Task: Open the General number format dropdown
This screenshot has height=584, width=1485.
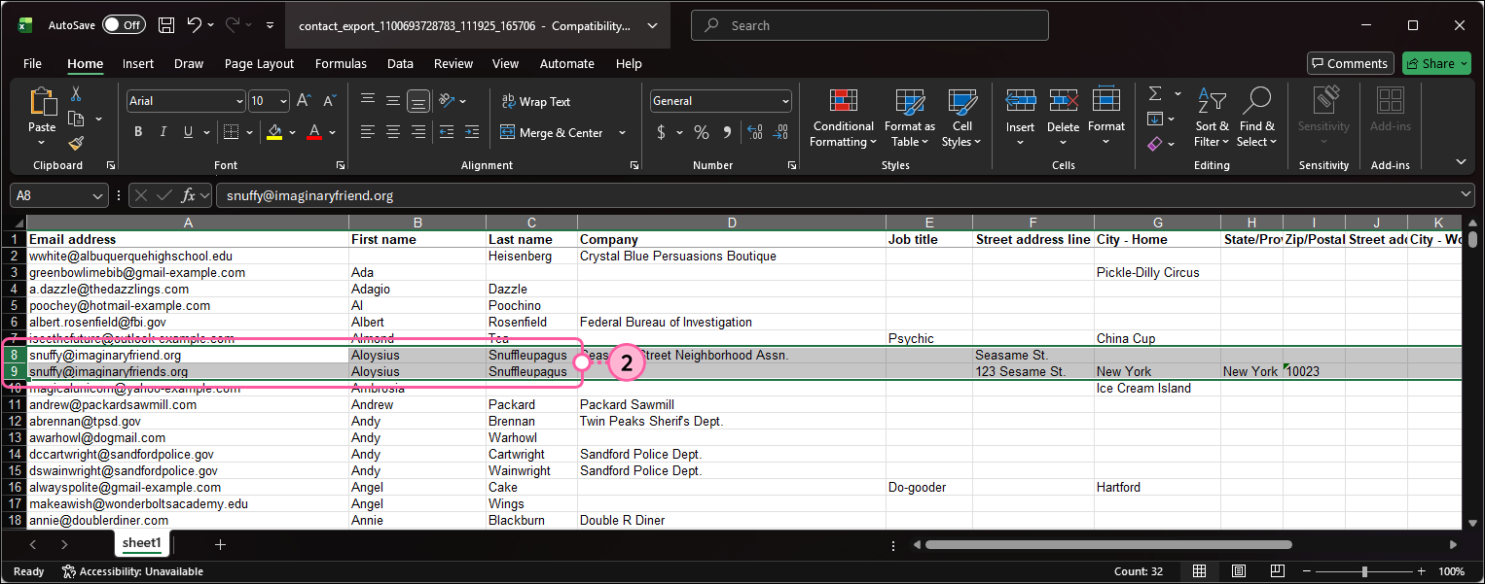Action: click(x=785, y=100)
